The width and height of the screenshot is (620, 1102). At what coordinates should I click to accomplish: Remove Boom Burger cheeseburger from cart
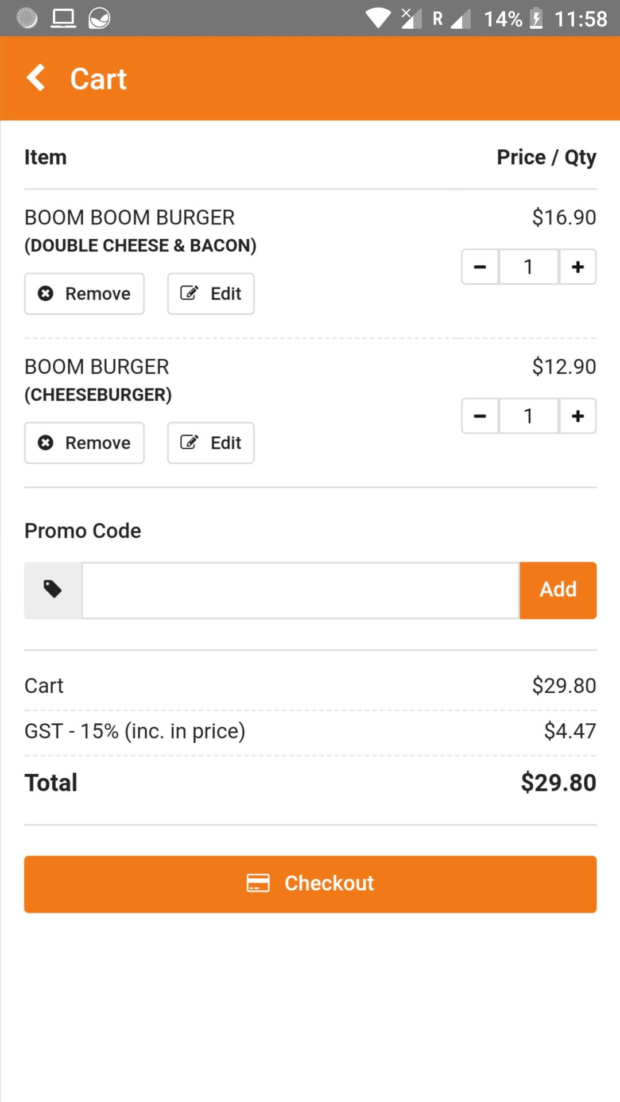coord(84,443)
